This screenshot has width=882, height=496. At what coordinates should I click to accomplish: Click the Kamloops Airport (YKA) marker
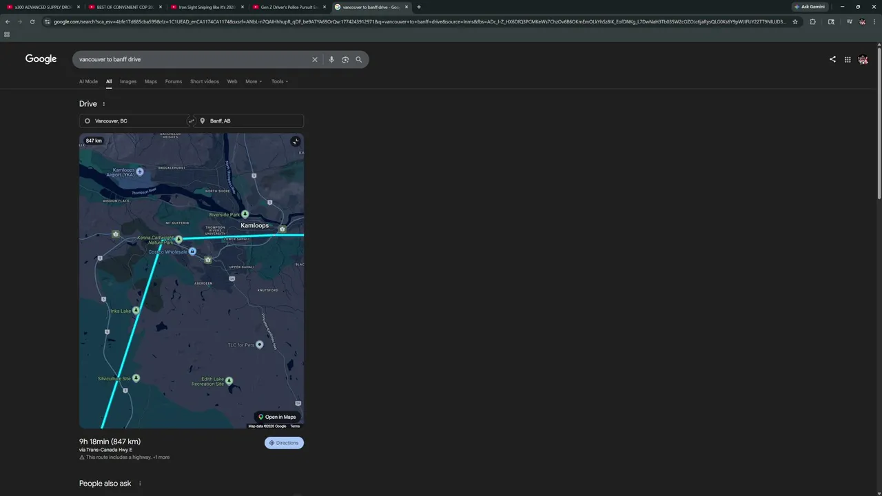(x=140, y=171)
